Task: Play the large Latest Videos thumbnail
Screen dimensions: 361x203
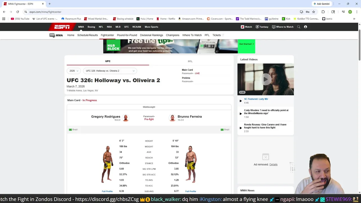Action: 265,80
